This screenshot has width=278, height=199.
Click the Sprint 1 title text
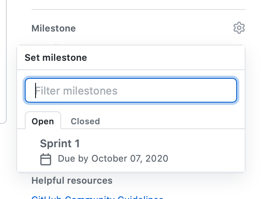[60, 144]
